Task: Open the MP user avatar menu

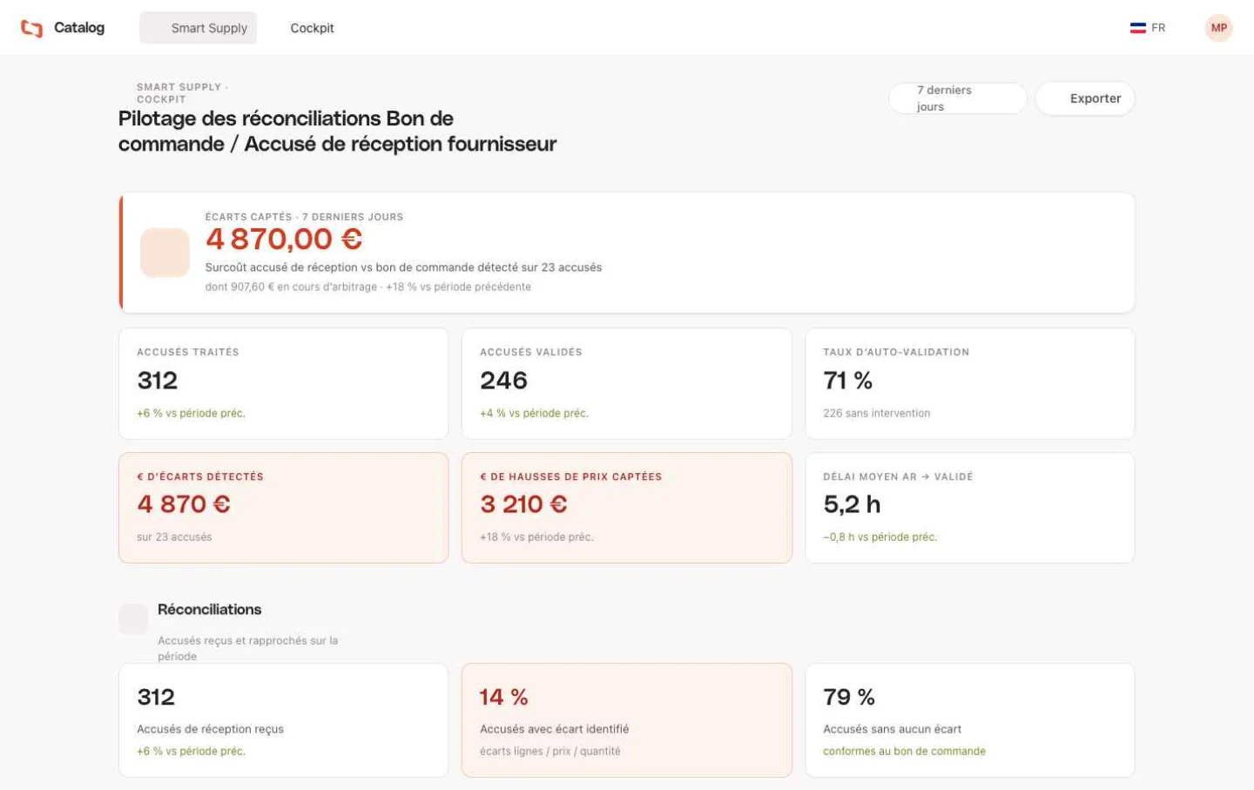Action: click(1218, 28)
